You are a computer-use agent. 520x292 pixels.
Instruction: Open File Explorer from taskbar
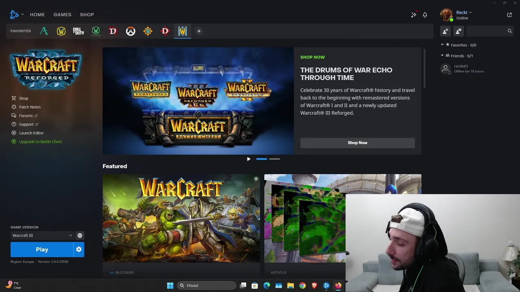click(290, 286)
